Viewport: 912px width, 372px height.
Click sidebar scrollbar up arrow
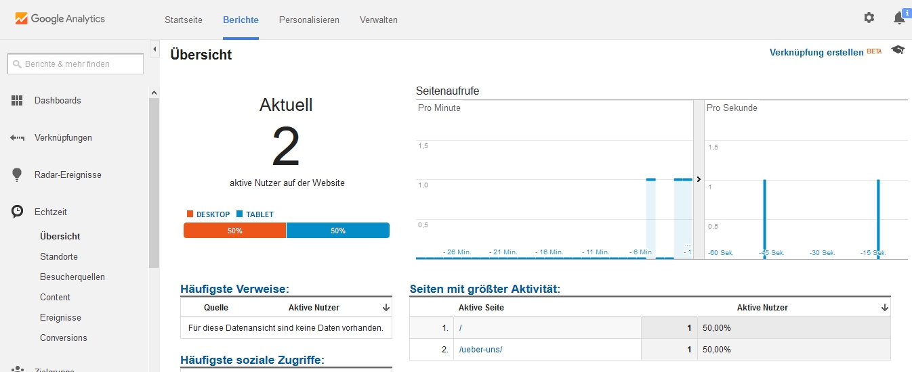[x=154, y=93]
